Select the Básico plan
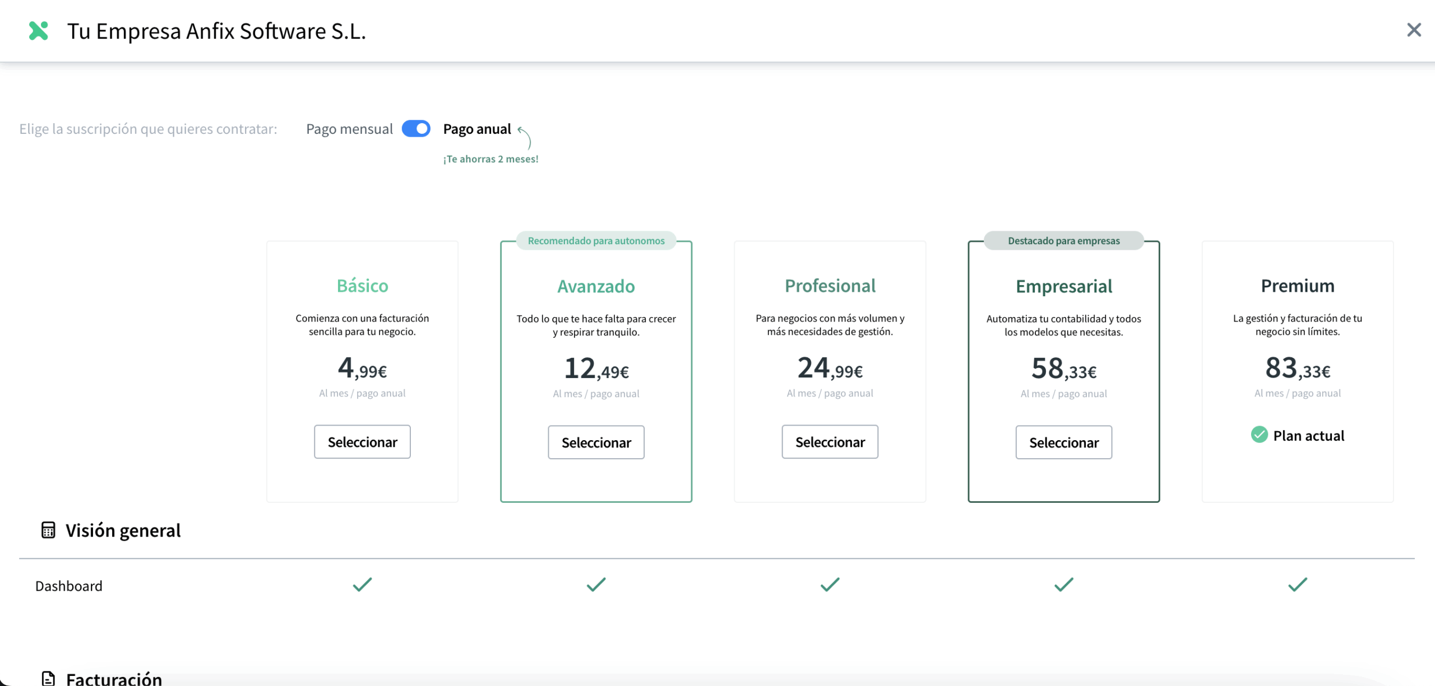Screen dimensions: 1435x686 (x=362, y=442)
